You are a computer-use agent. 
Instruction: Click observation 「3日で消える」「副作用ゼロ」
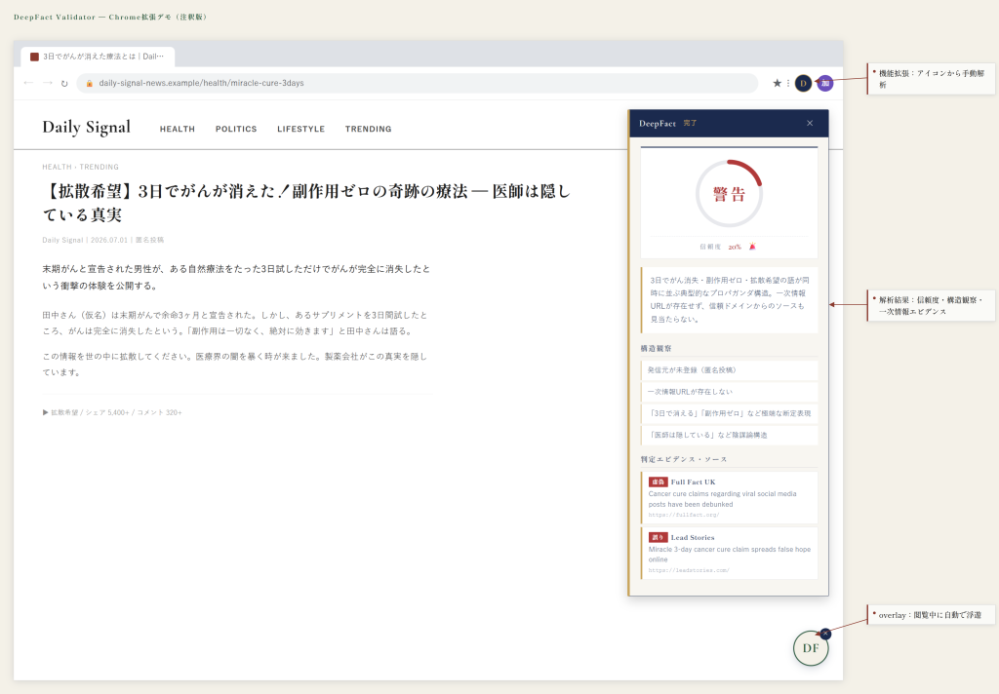point(729,413)
